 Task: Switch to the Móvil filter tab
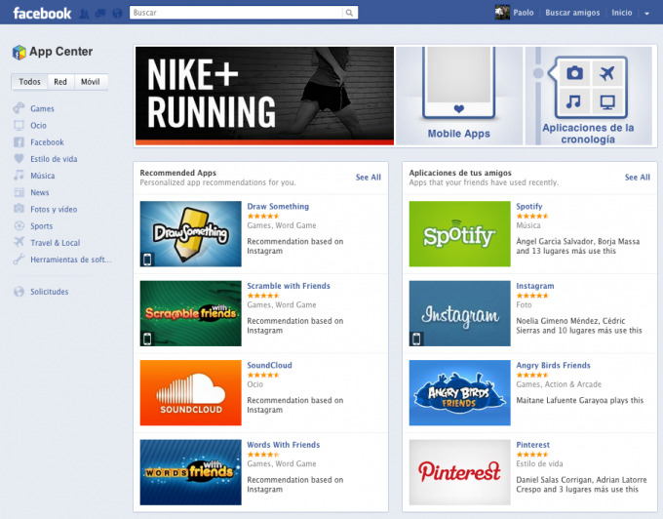coord(90,82)
